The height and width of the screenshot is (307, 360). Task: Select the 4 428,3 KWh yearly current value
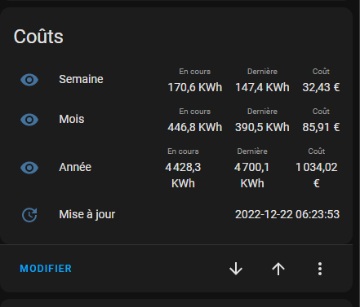(x=183, y=175)
